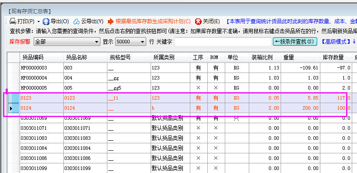The height and width of the screenshot is (173, 357).
Task: Select the row header of item 0123
Action: point(14,98)
